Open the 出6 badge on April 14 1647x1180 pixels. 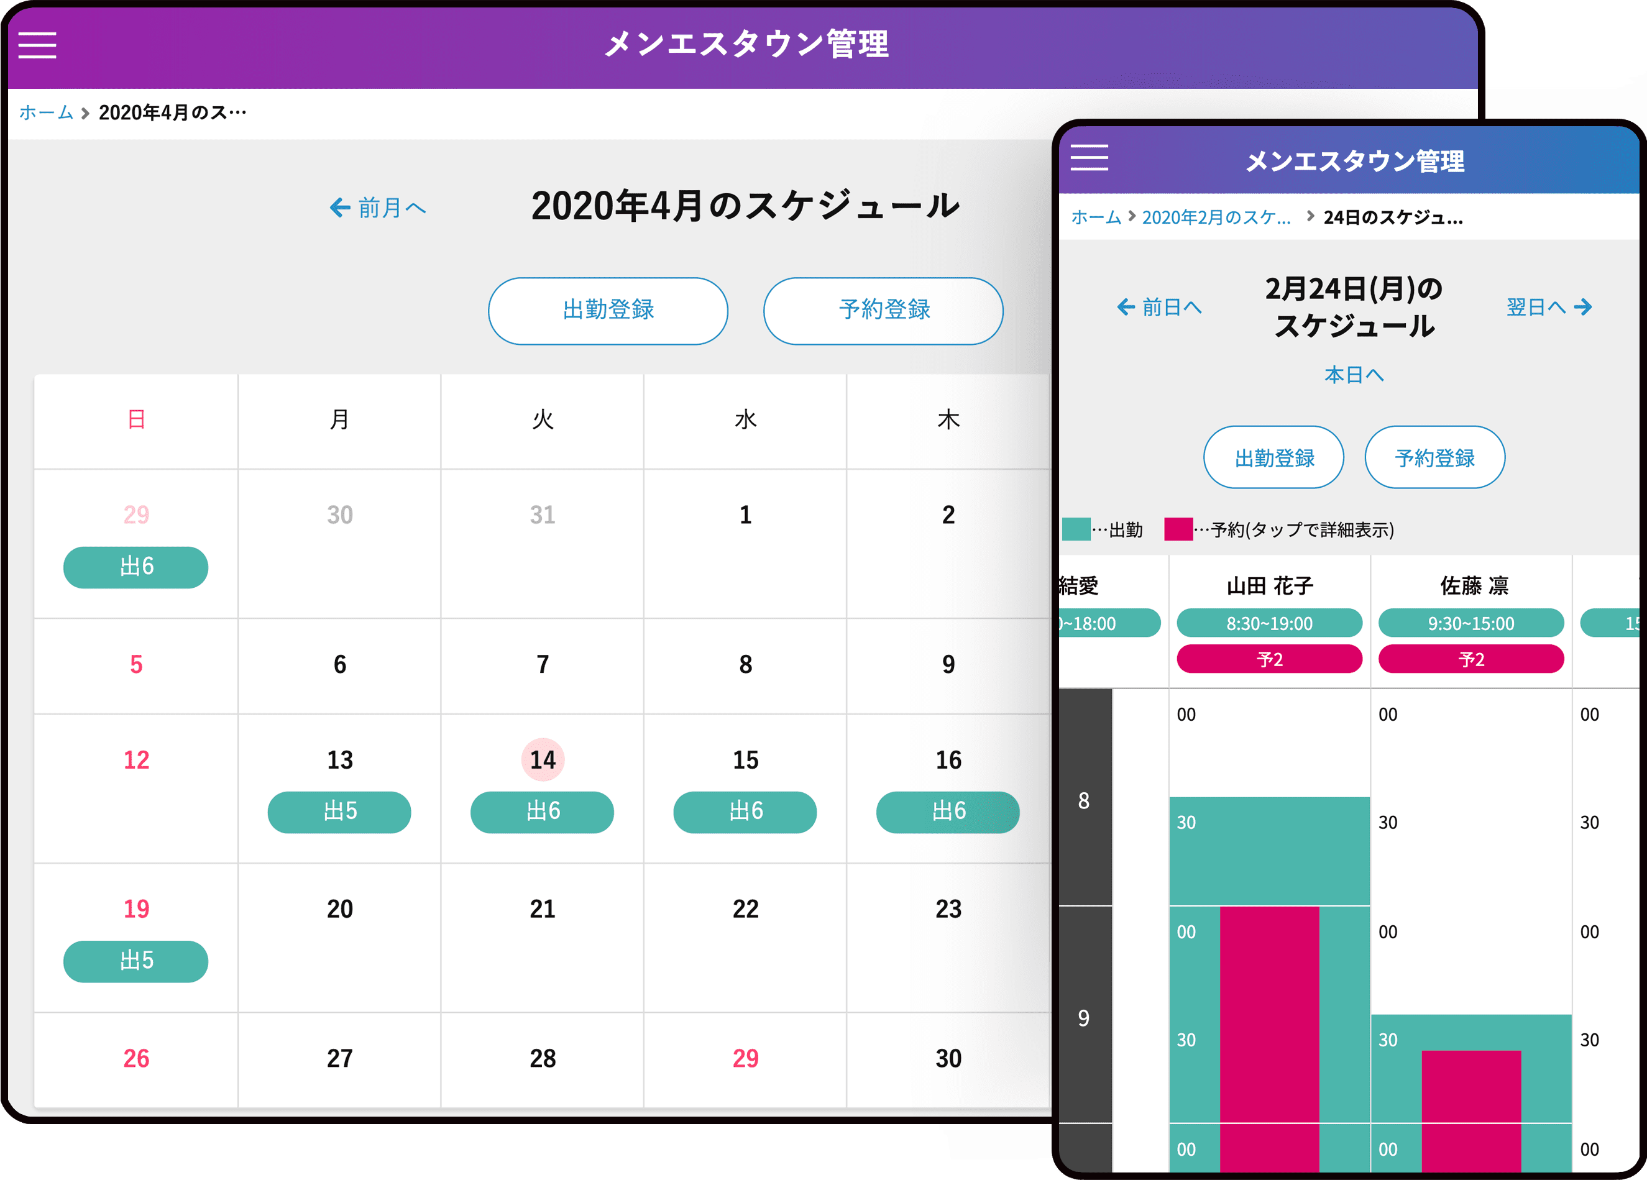point(542,812)
